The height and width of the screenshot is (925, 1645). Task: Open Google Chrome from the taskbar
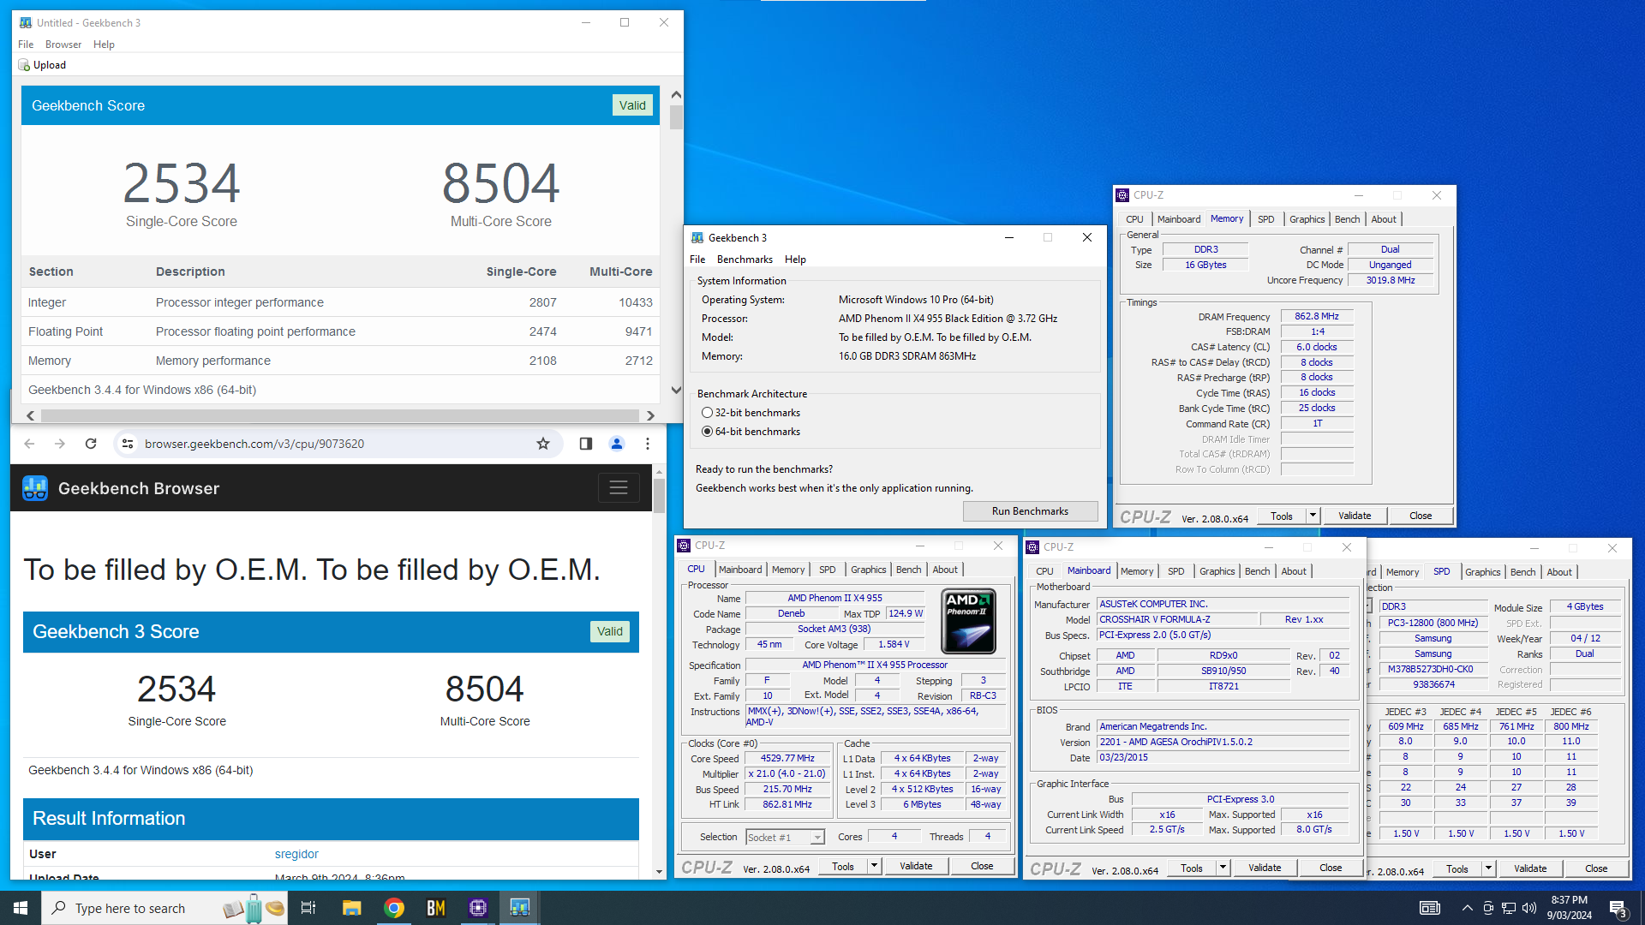pos(394,908)
